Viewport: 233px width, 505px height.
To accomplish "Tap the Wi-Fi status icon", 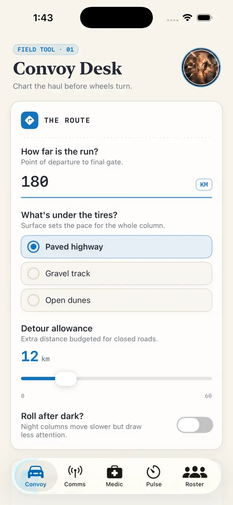I will click(188, 18).
